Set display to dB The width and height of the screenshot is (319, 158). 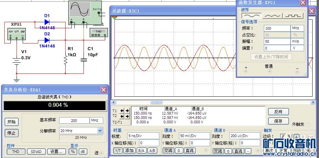point(83,152)
